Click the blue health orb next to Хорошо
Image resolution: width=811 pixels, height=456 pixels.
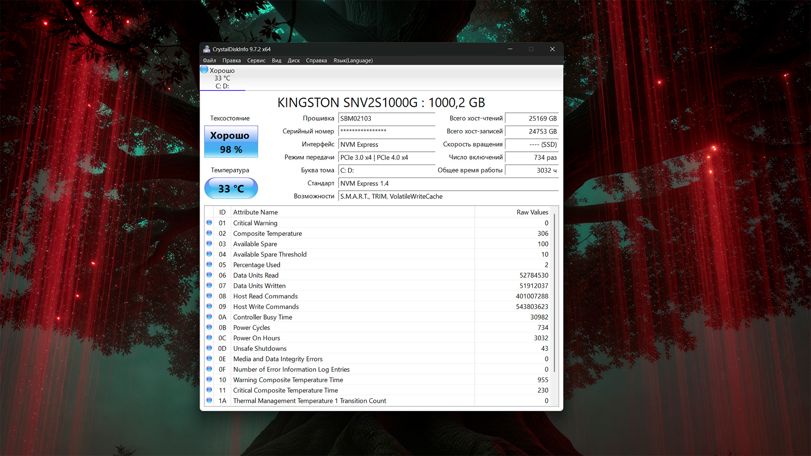(204, 70)
